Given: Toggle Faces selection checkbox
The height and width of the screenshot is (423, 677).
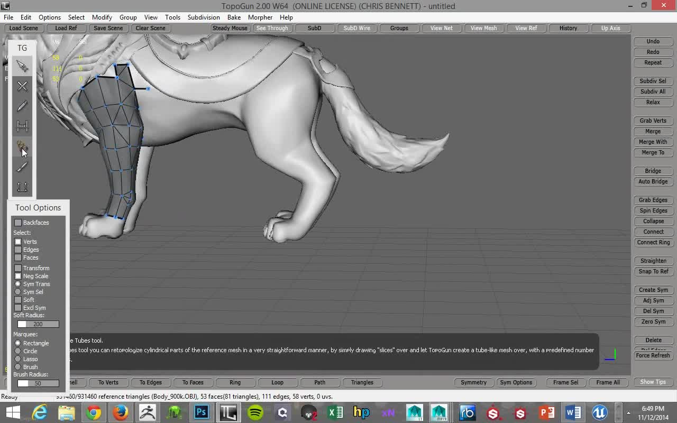Looking at the screenshot, I should pos(18,258).
